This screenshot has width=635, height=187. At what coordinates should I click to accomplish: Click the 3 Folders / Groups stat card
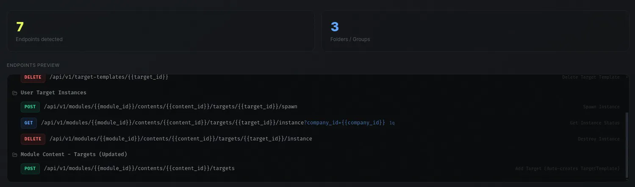click(475, 31)
